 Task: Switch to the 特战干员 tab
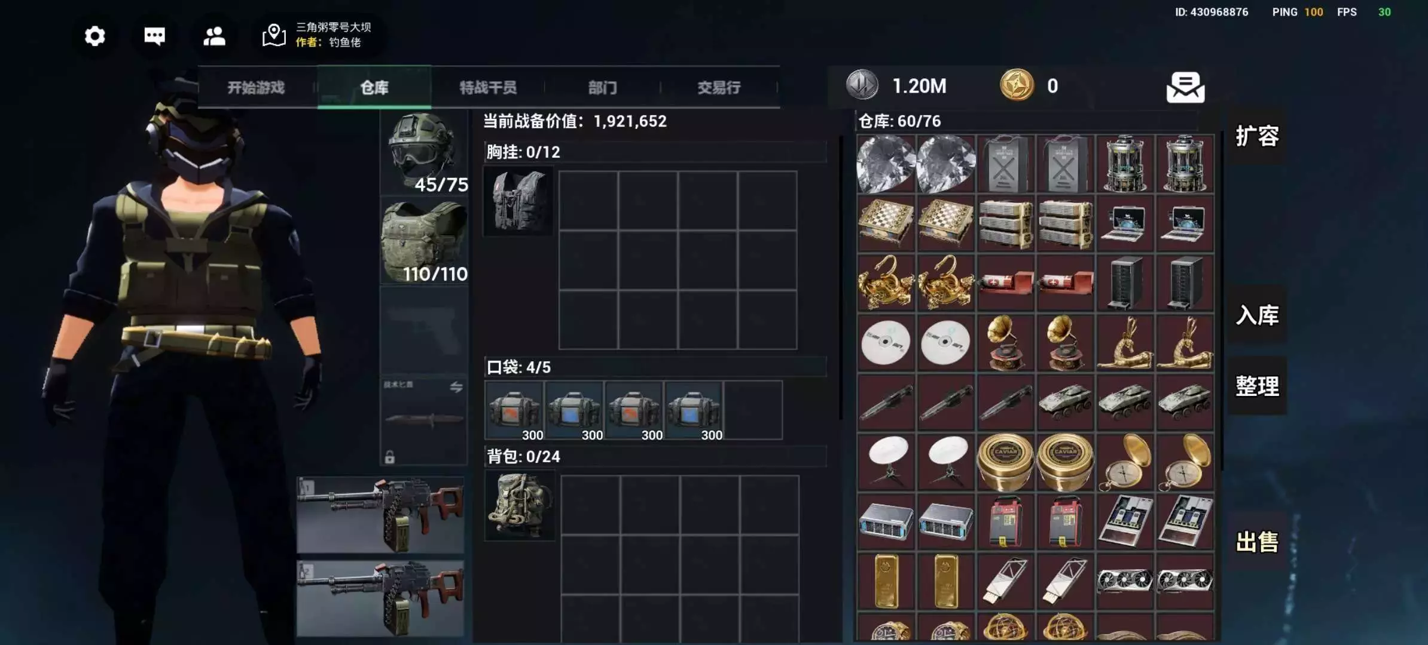click(x=488, y=88)
